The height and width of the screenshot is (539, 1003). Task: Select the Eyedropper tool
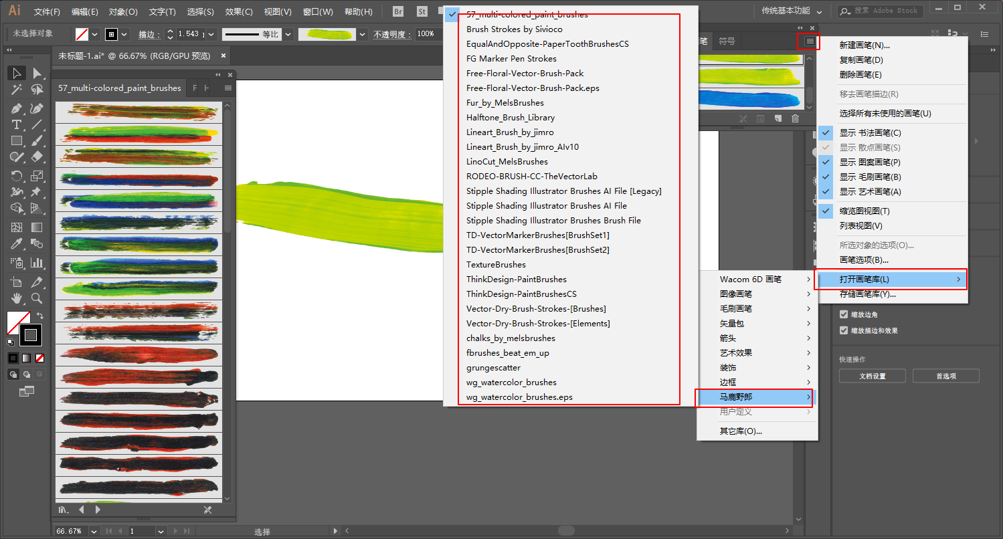click(x=17, y=243)
